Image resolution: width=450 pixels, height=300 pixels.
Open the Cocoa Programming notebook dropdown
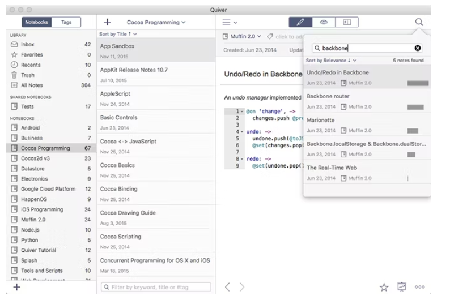coord(156,22)
